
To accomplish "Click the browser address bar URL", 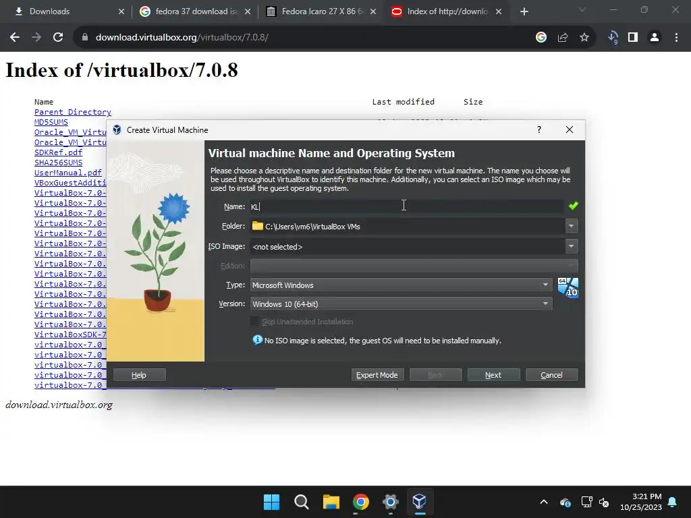I will 182,38.
